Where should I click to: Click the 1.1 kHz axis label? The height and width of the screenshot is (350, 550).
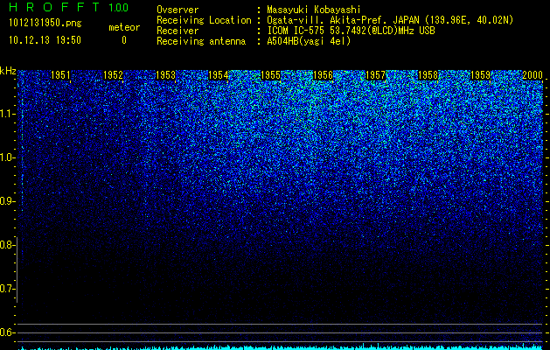pos(6,114)
